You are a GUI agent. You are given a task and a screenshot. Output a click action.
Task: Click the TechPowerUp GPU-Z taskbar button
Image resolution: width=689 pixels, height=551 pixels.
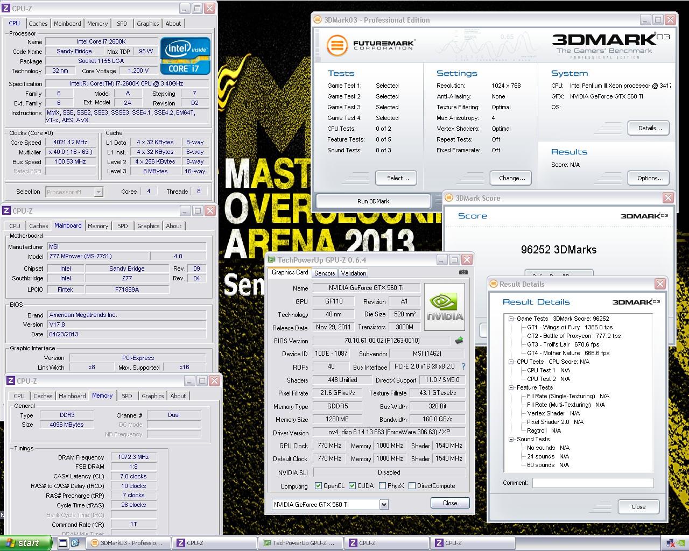click(x=301, y=543)
